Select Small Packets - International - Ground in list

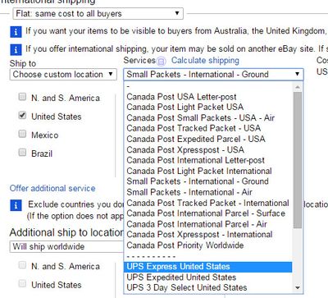pos(208,181)
